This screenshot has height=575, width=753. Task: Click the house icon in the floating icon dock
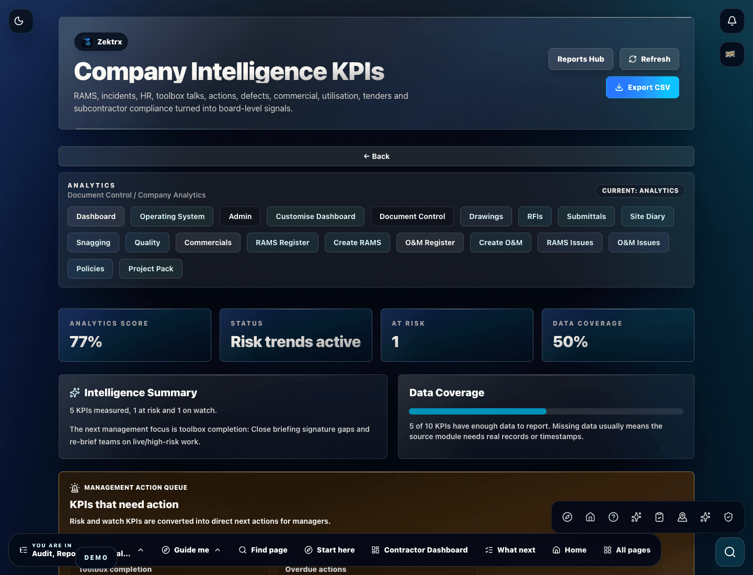coord(590,517)
